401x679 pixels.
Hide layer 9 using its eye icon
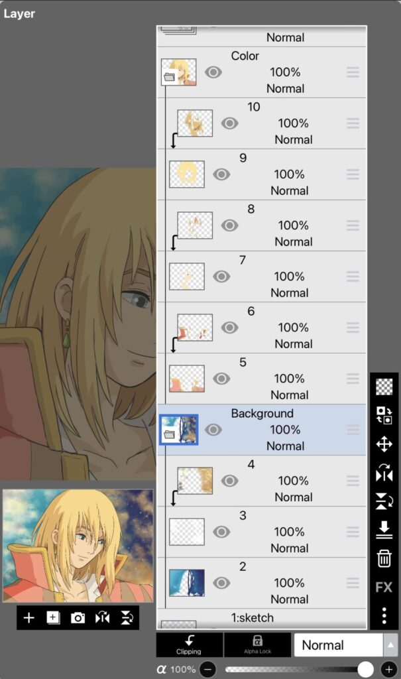click(x=221, y=174)
